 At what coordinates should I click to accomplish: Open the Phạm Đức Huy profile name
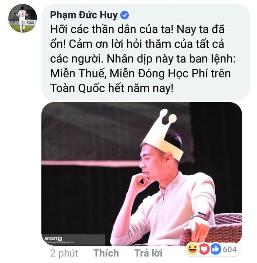(x=84, y=15)
